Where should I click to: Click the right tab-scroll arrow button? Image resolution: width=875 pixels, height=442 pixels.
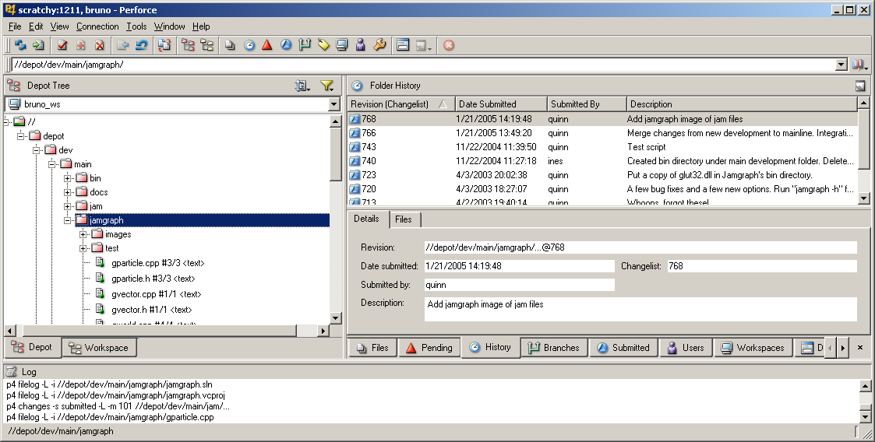point(842,348)
